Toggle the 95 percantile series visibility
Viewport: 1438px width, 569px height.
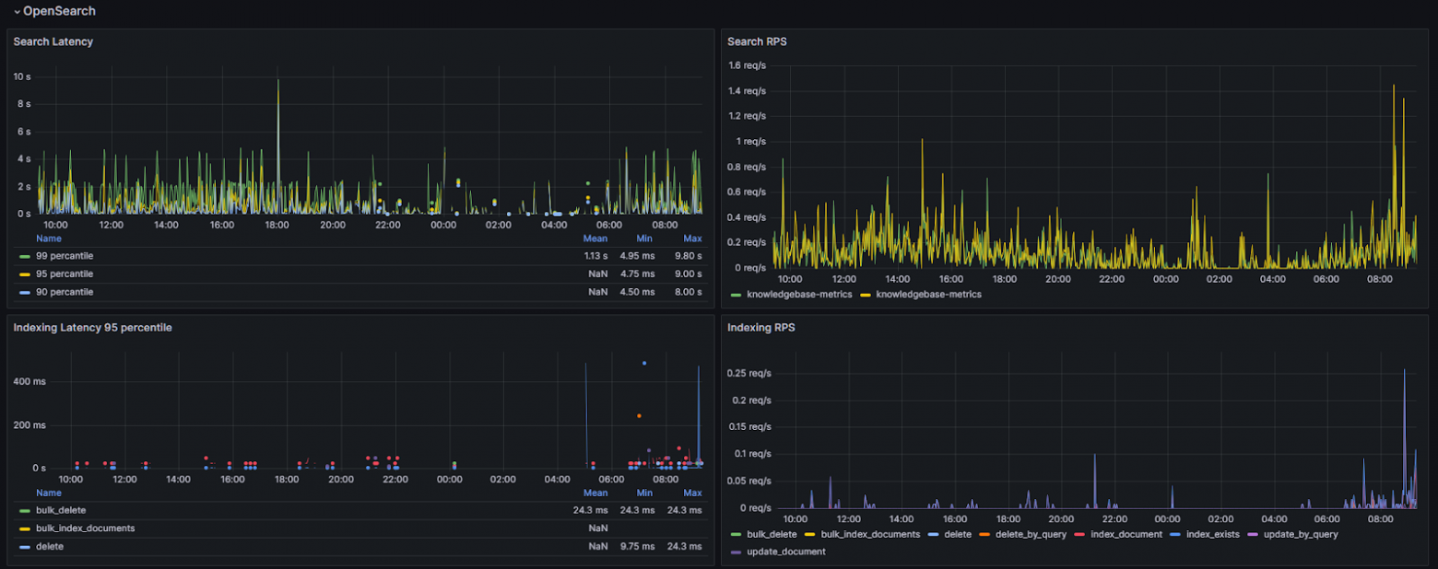[65, 274]
